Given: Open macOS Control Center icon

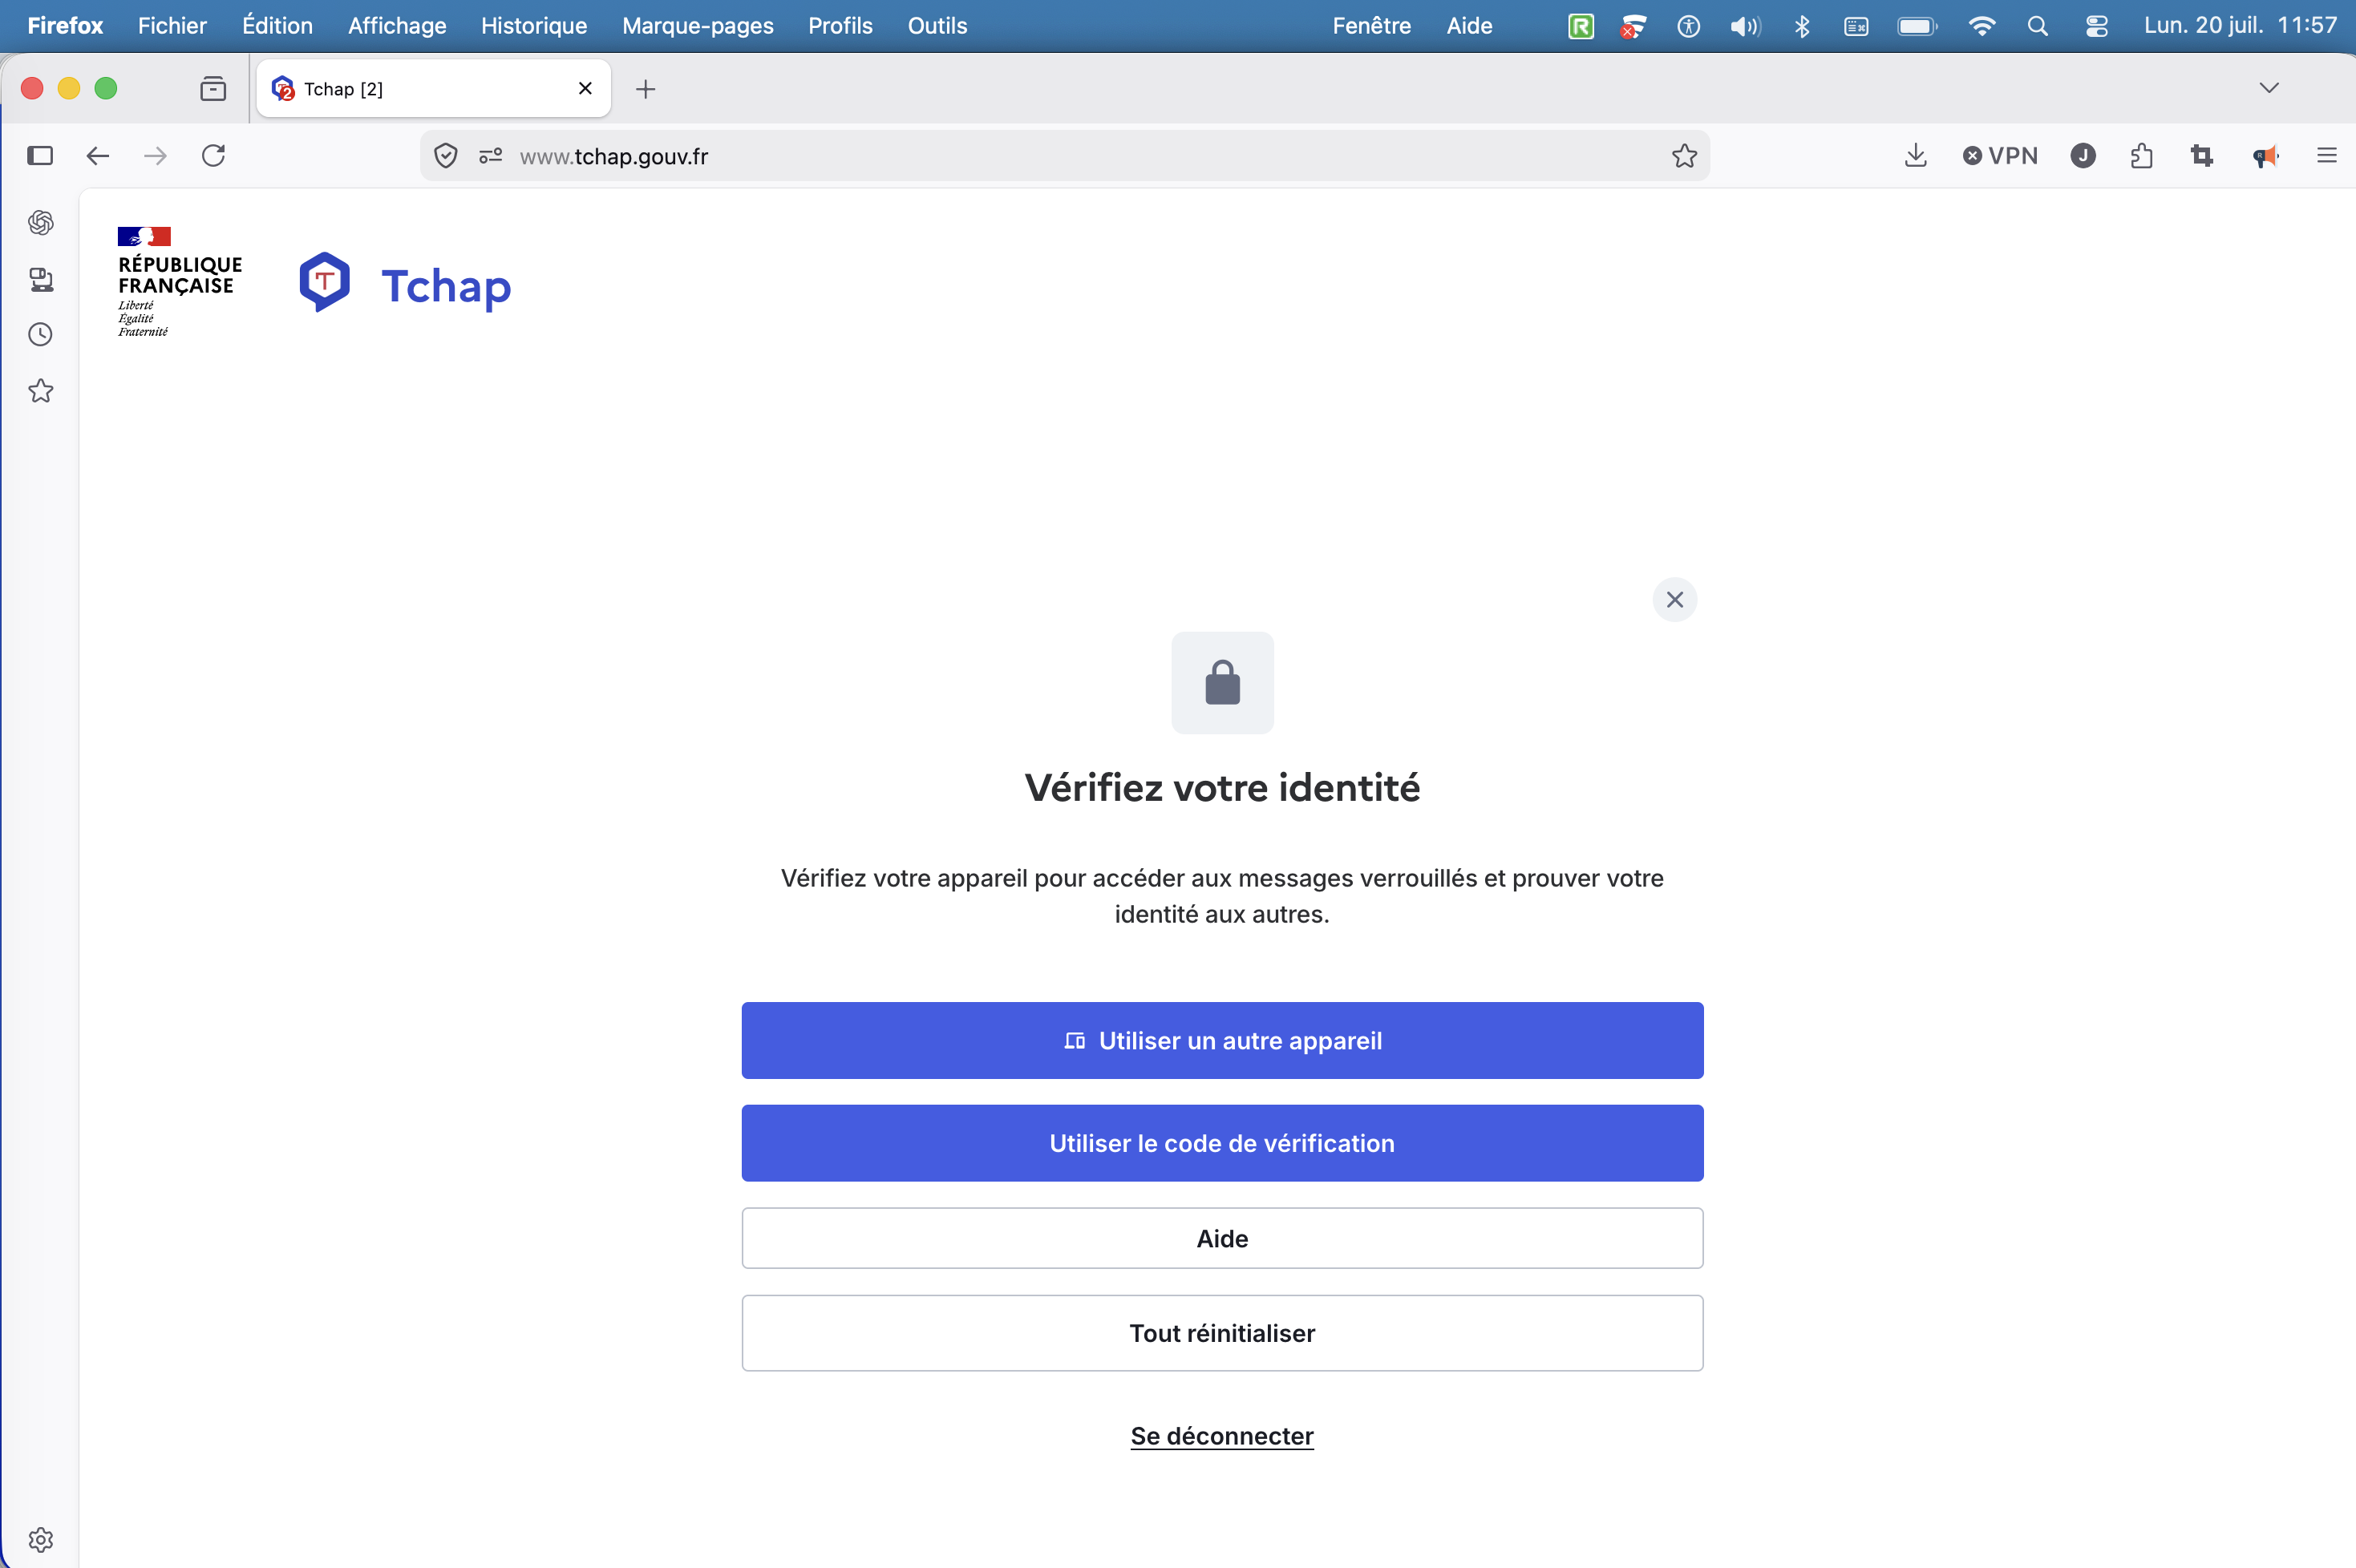Looking at the screenshot, I should pos(2096,26).
